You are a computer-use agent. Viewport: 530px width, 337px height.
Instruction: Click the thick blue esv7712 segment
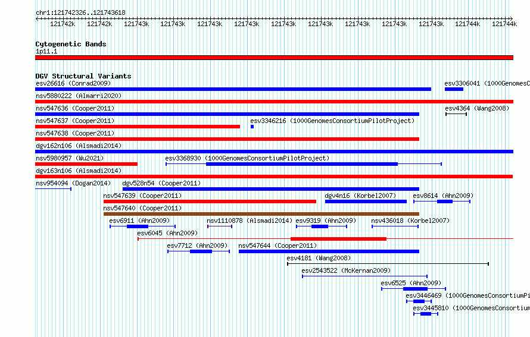pos(201,251)
